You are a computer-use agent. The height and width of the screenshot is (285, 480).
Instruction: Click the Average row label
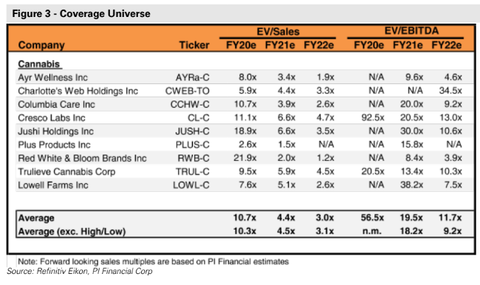(x=36, y=219)
